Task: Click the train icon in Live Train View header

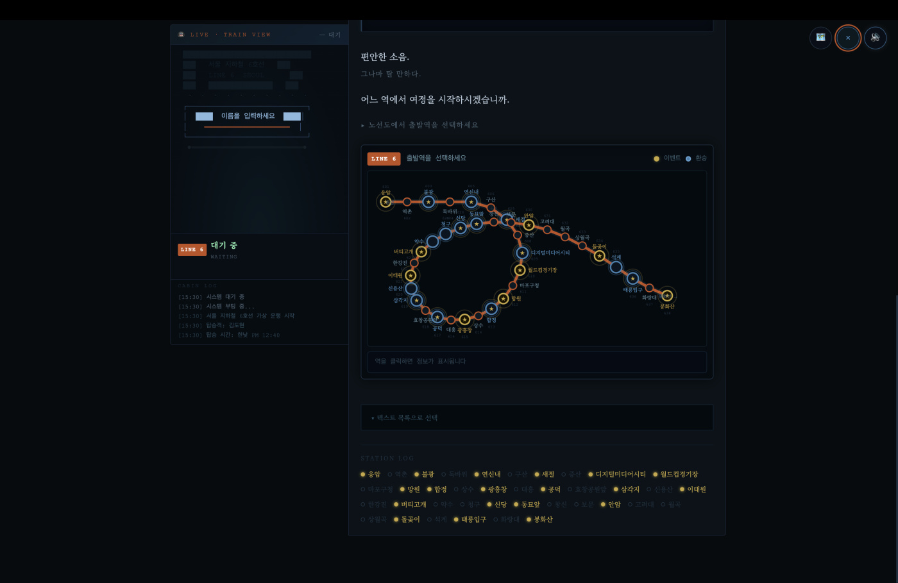Action: coord(181,35)
